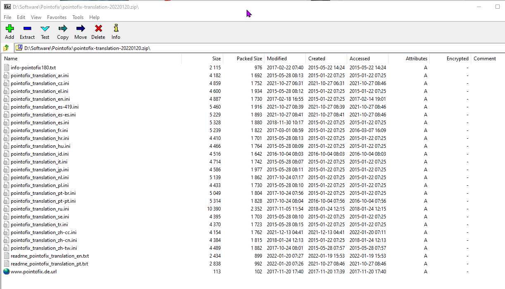Select the info-pointofix180.txt file icon
Screen dimensions: 505x289
pyautogui.click(x=6, y=67)
